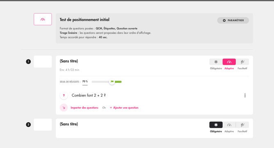Open the question 'Combien font 2 + 2 ?'
Screen dimensions: 274x148
click(89, 96)
